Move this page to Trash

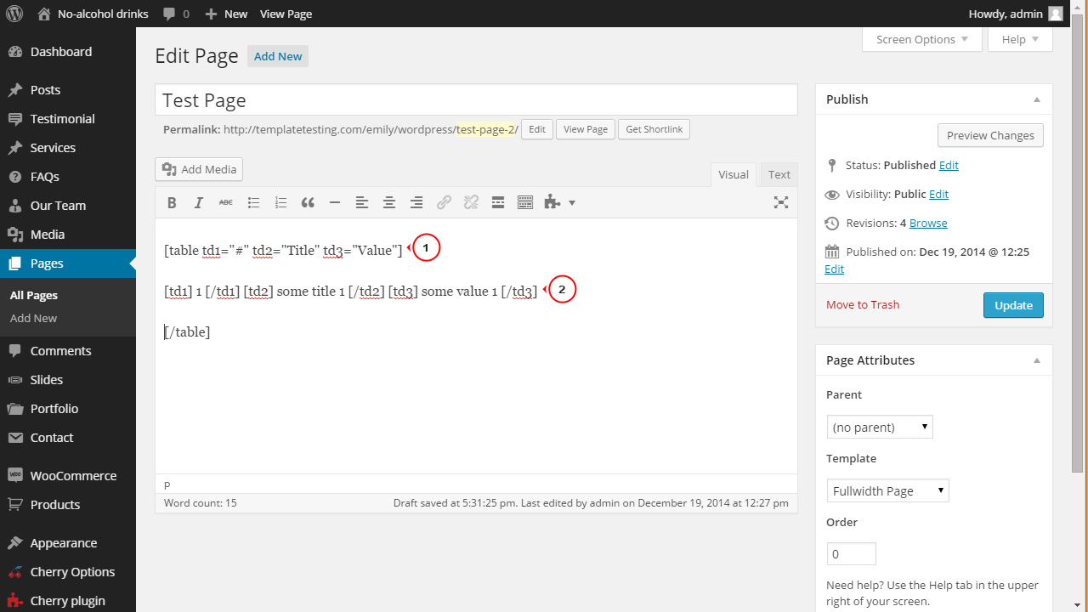[x=863, y=304]
